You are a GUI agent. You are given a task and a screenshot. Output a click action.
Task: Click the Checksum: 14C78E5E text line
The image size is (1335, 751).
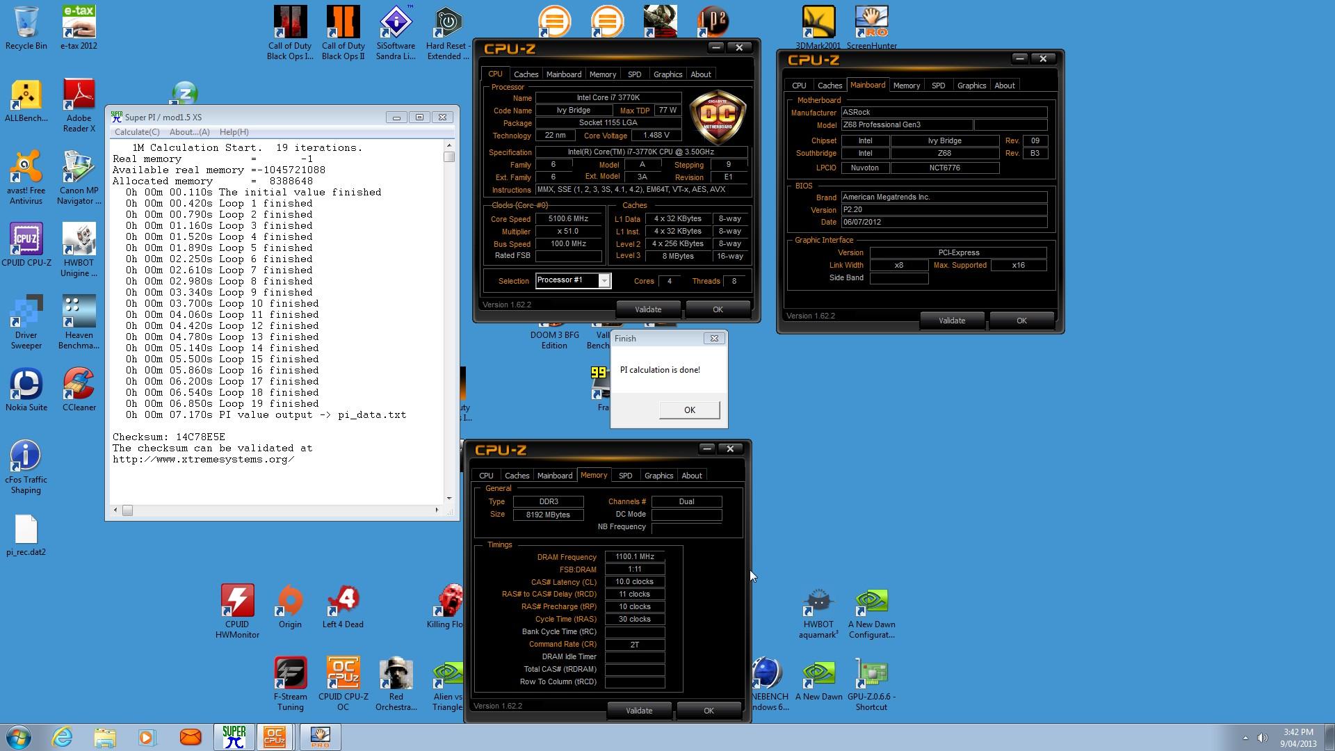169,437
